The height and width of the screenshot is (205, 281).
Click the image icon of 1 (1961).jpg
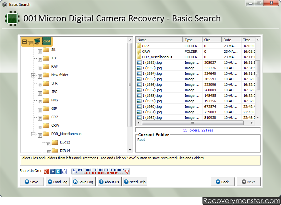(x=139, y=112)
